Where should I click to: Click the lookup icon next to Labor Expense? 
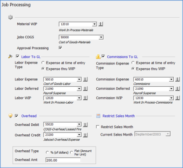tap(85, 79)
